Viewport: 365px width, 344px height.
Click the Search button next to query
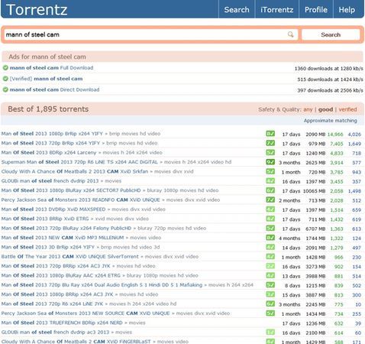tap(331, 34)
